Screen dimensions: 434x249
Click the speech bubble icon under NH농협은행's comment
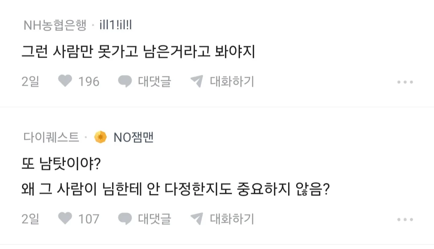(x=125, y=82)
